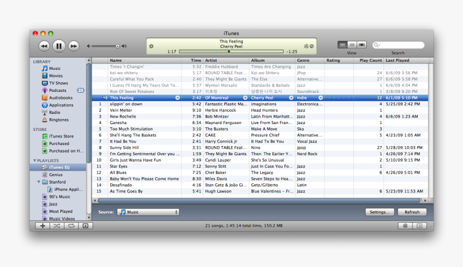Sort by Artist column header

pos(226,60)
